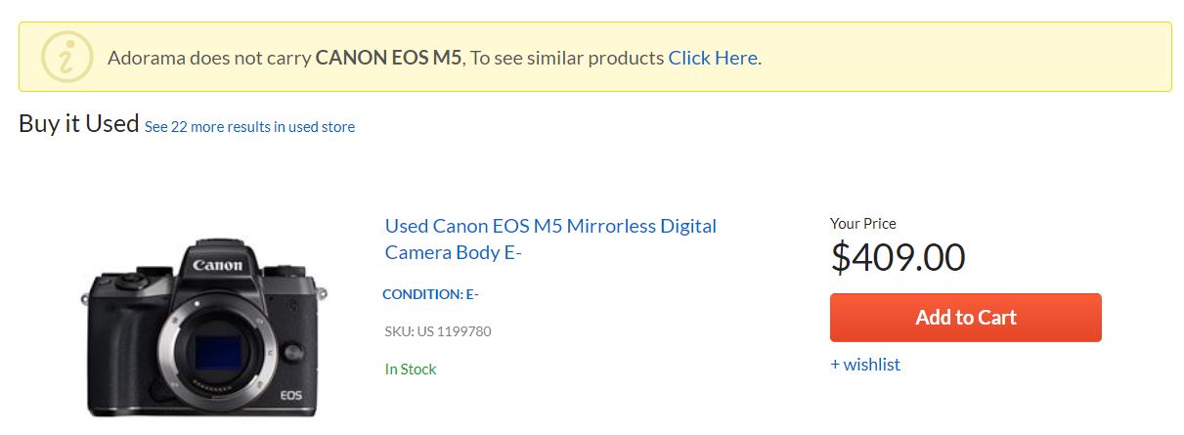The width and height of the screenshot is (1184, 435).
Task: Click the $409.00 price
Action: [898, 257]
